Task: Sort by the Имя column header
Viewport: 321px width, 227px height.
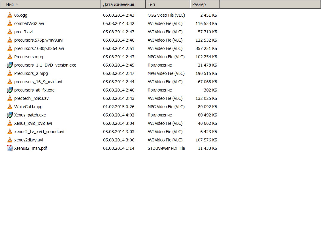Action: (x=50, y=4)
